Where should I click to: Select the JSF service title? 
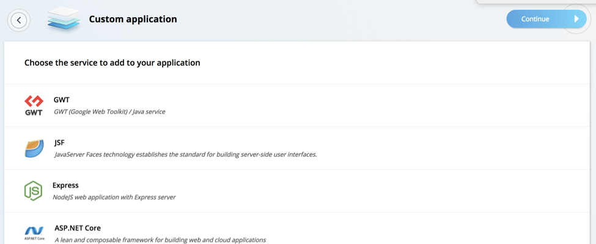59,143
